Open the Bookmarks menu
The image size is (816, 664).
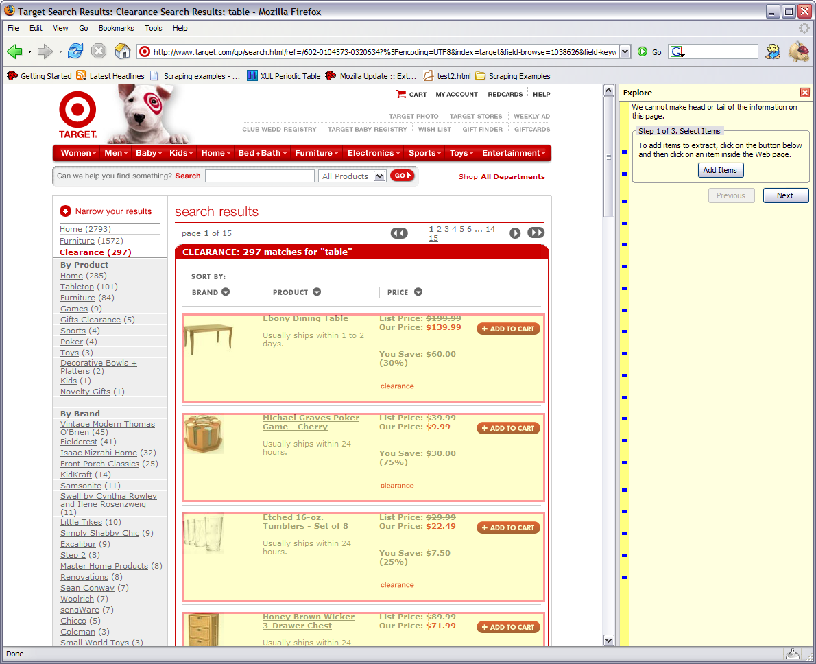pos(116,28)
